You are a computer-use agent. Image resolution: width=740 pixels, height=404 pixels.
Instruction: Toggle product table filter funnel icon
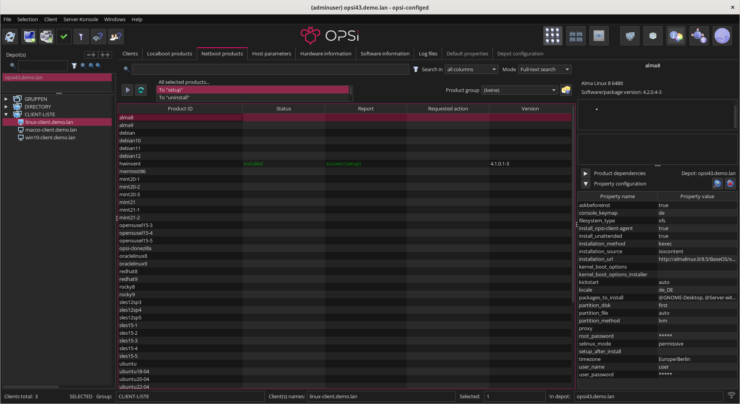[416, 69]
